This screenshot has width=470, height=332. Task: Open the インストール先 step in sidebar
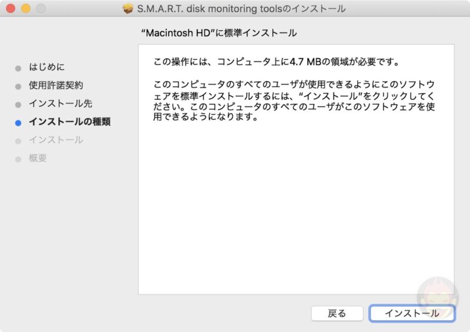(x=61, y=103)
